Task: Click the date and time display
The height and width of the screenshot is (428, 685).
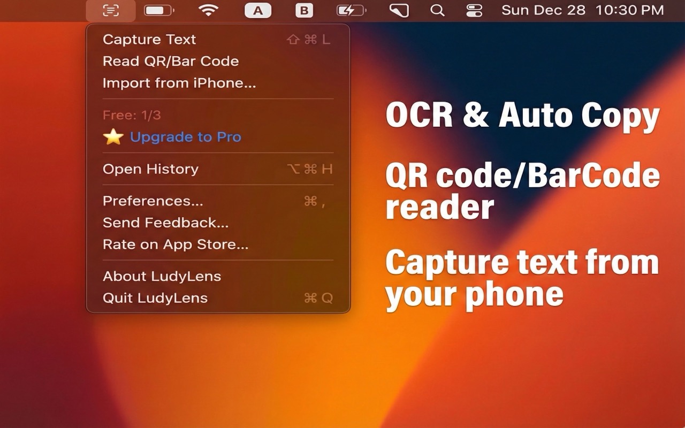Action: pos(583,10)
